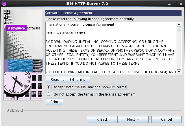Minimize the IBM HTTP Server window
This screenshot has height=127, width=185.
pos(169,4)
